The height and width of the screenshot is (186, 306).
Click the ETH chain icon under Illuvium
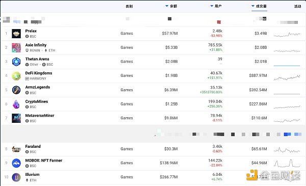tap(27, 180)
